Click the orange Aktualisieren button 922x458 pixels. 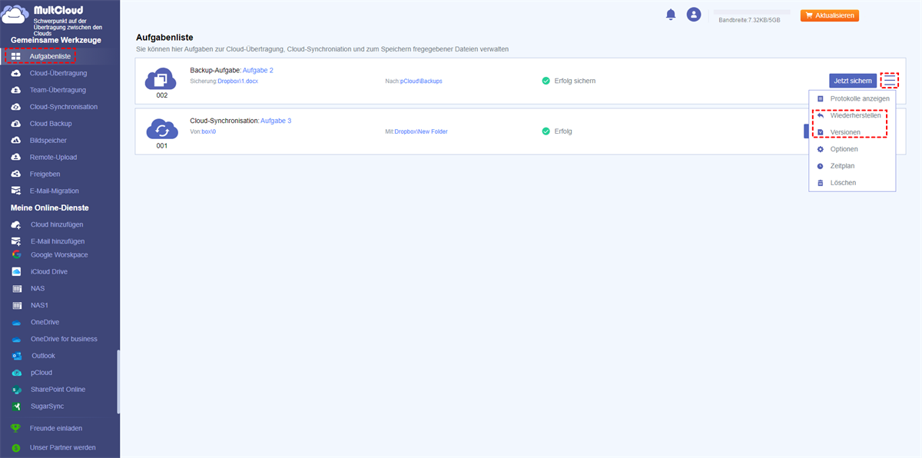click(830, 15)
